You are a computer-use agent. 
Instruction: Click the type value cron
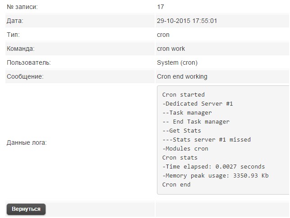163,35
